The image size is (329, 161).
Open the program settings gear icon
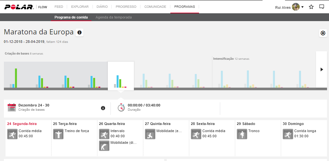coord(323,33)
